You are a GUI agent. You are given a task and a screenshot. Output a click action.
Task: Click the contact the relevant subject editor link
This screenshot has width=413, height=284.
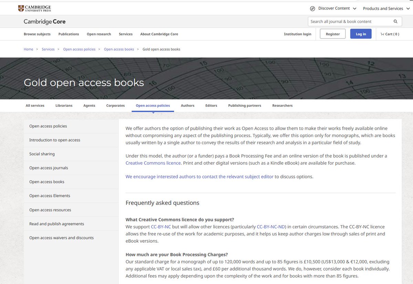tap(200, 177)
